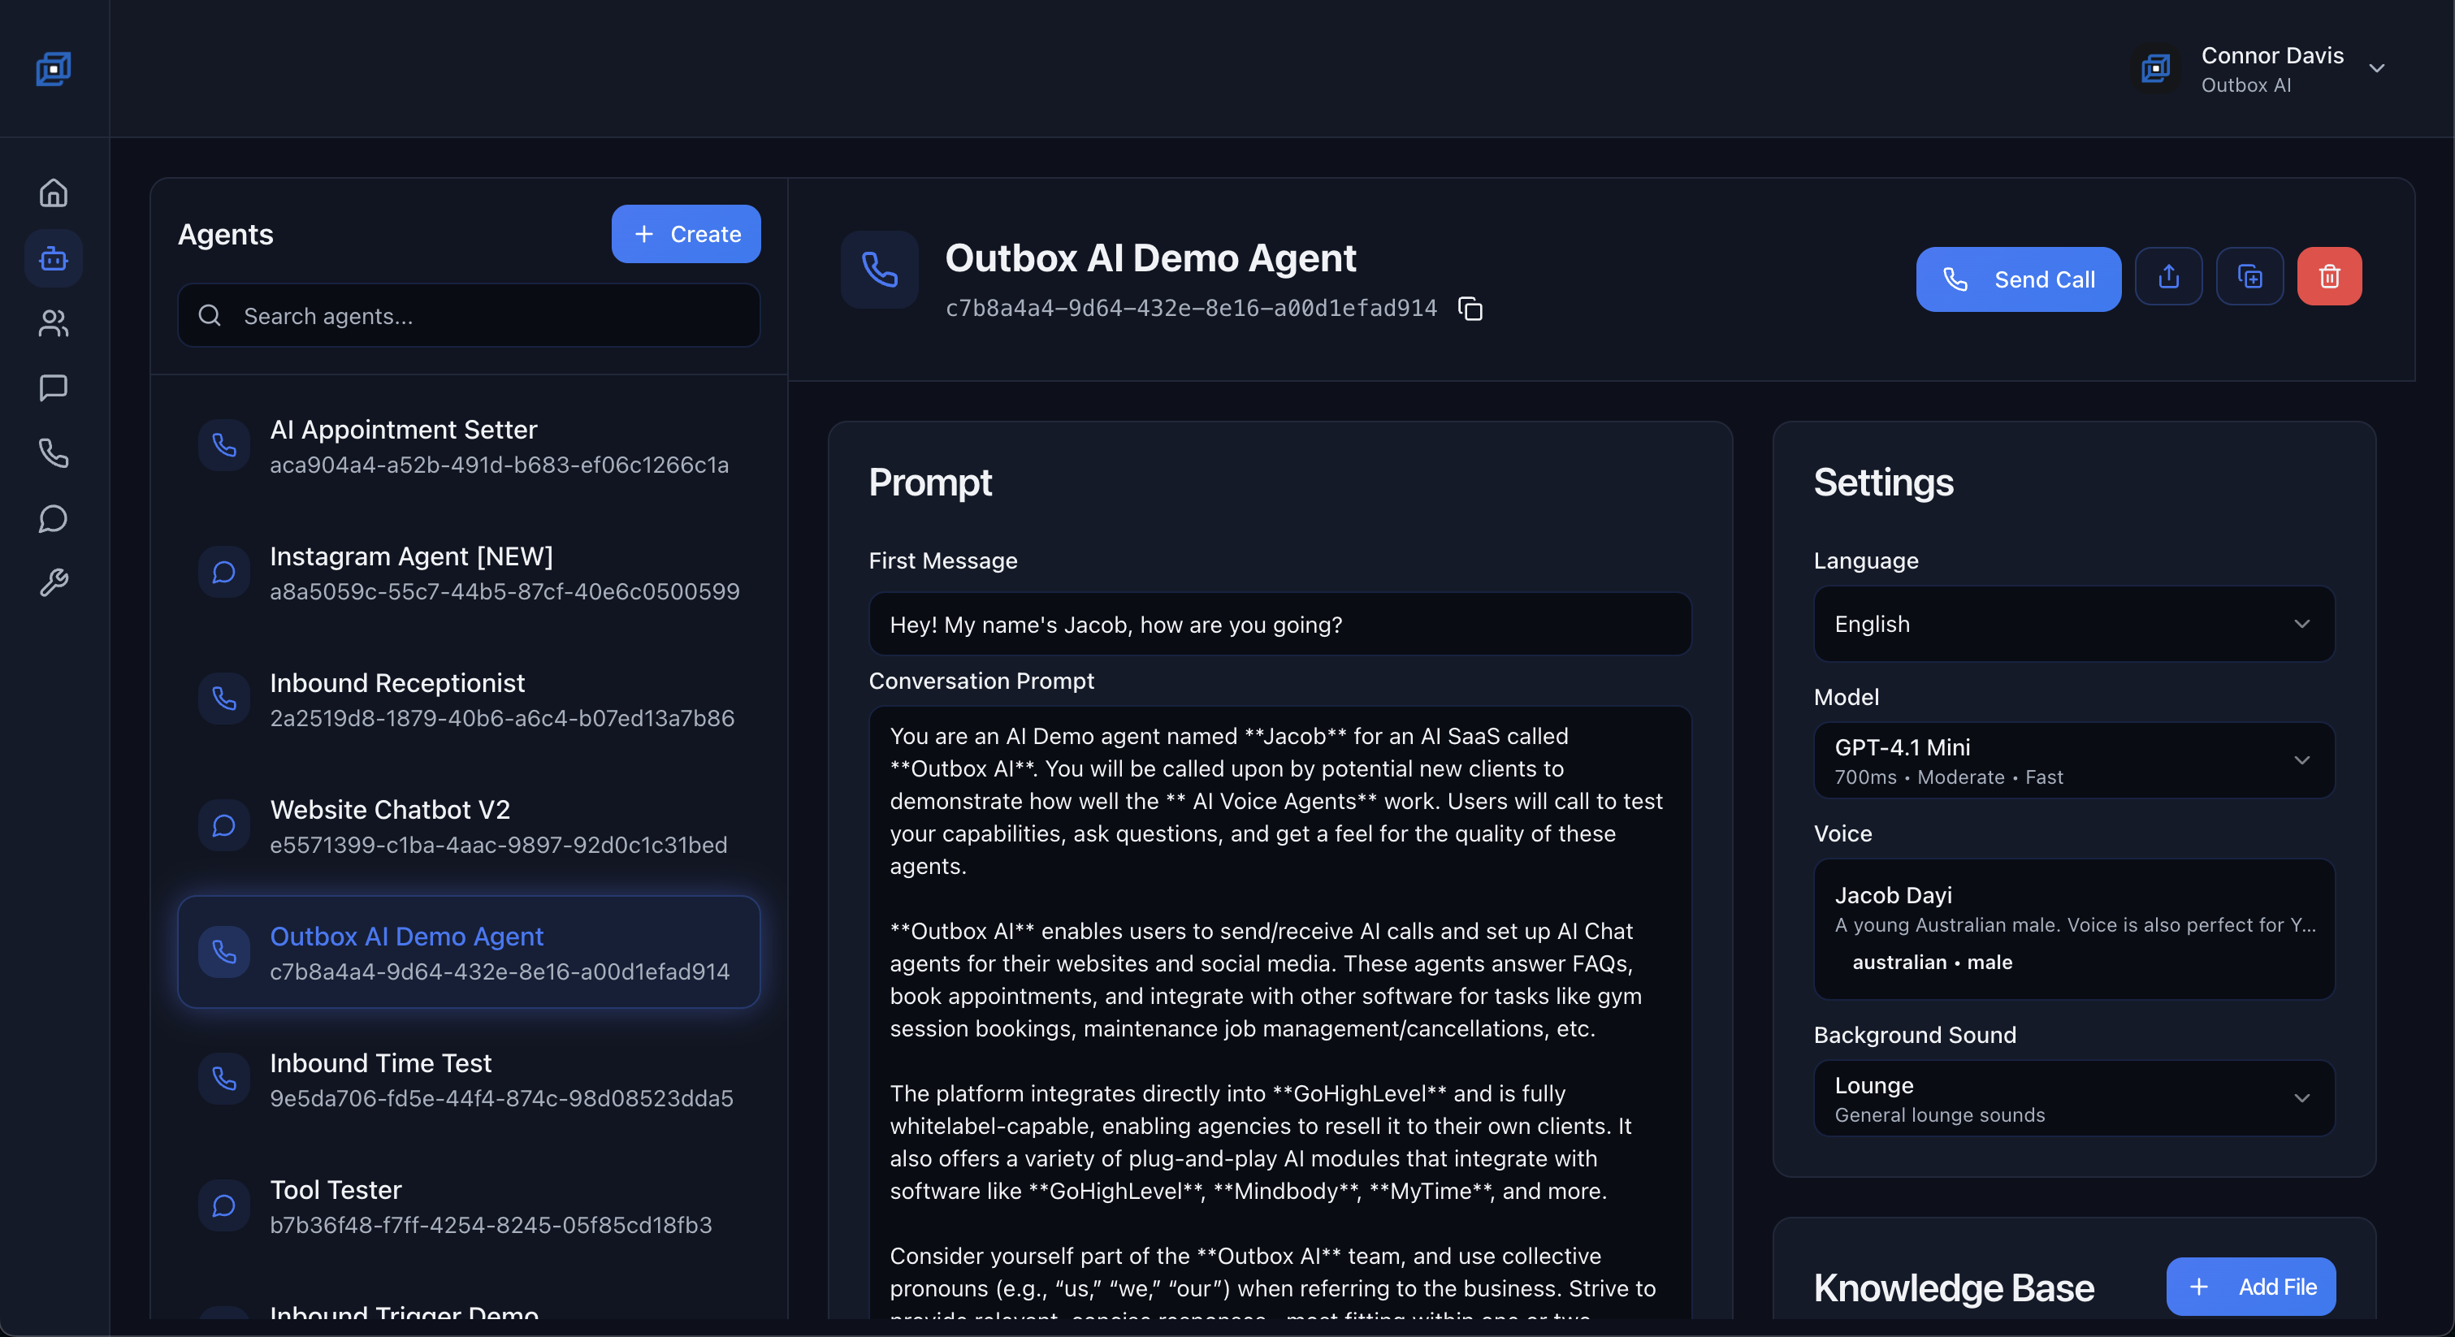Select AI Appointment Setter agent
The height and width of the screenshot is (1337, 2455).
click(468, 446)
